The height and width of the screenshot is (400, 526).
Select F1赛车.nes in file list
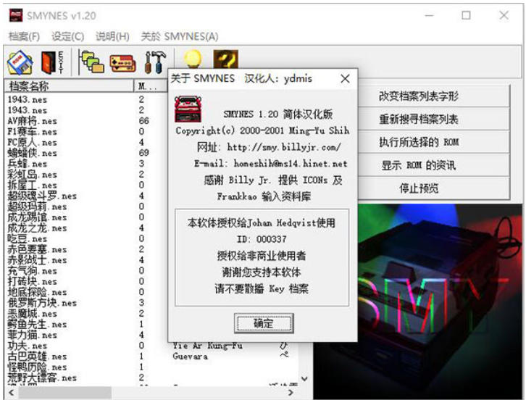(33, 132)
